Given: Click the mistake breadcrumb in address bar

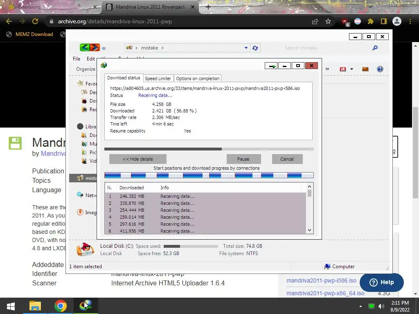Looking at the screenshot, I should 149,48.
